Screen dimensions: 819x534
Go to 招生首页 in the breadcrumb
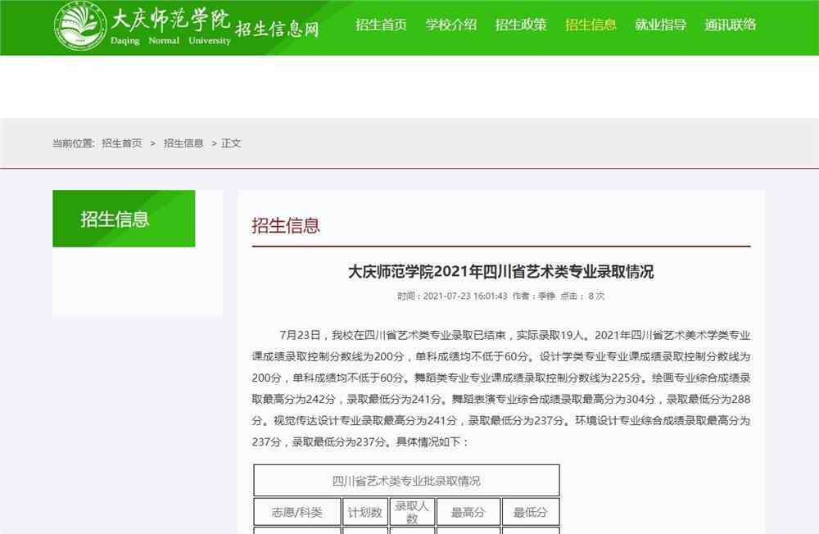pyautogui.click(x=122, y=143)
